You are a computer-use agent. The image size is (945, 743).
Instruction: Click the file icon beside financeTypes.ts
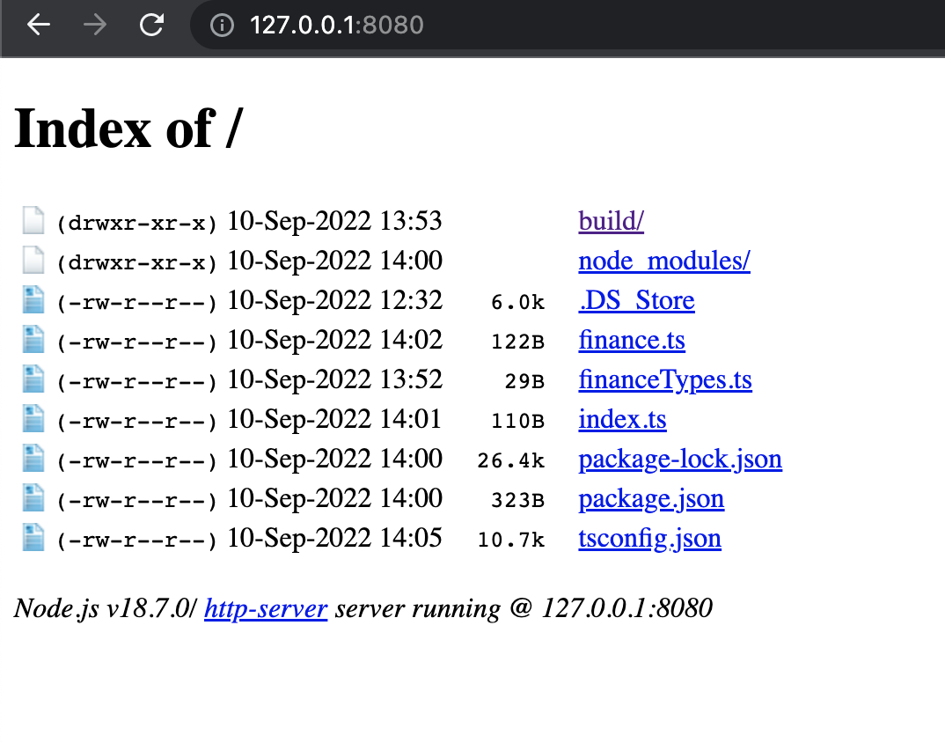[32, 379]
